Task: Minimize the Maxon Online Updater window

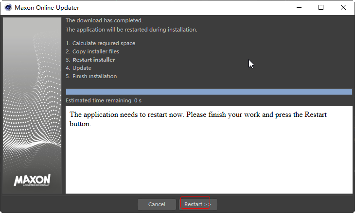Action: coord(298,8)
